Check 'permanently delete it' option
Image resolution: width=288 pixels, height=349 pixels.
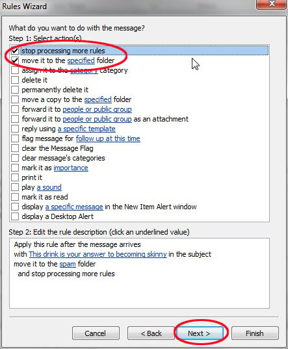pos(15,90)
